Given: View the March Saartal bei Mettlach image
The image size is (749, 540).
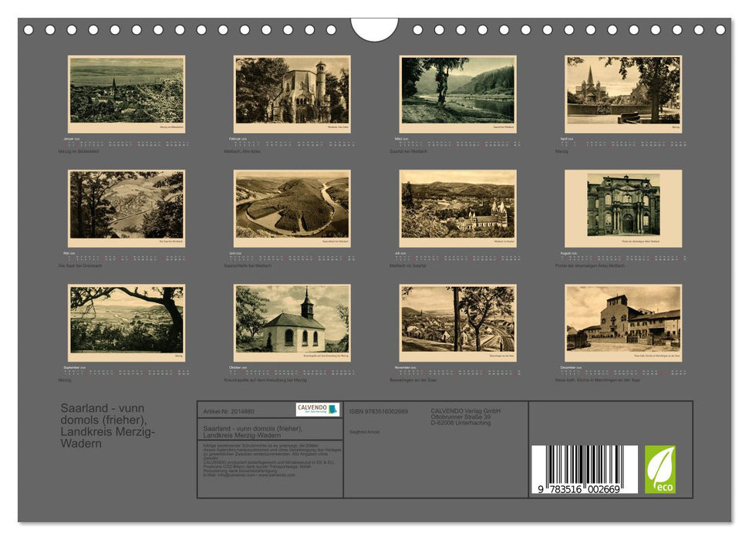Looking at the screenshot, I should click(457, 93).
